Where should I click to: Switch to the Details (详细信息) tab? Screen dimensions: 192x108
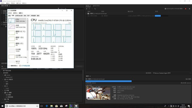(33, 16)
